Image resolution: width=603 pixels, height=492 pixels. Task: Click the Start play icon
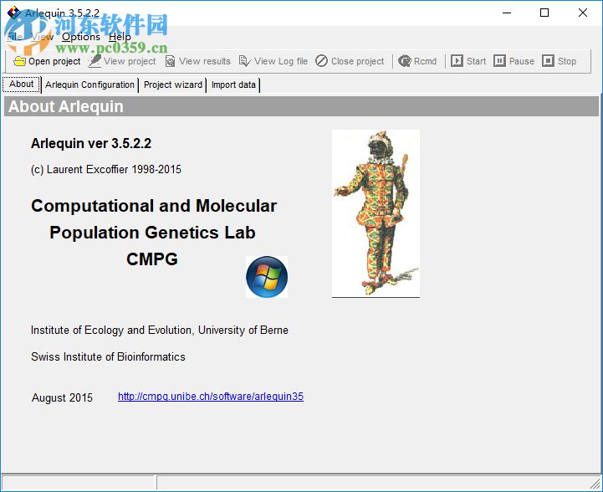(x=457, y=61)
